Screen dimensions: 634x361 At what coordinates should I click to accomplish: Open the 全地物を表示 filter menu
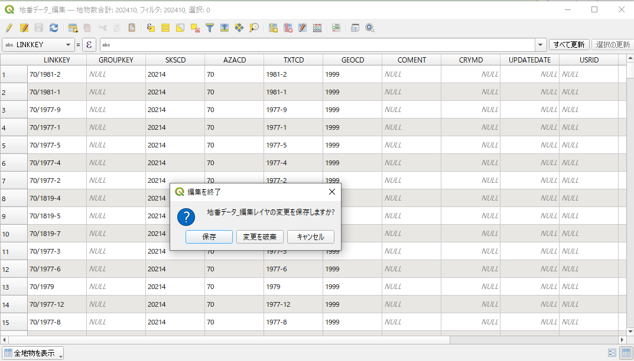point(33,353)
